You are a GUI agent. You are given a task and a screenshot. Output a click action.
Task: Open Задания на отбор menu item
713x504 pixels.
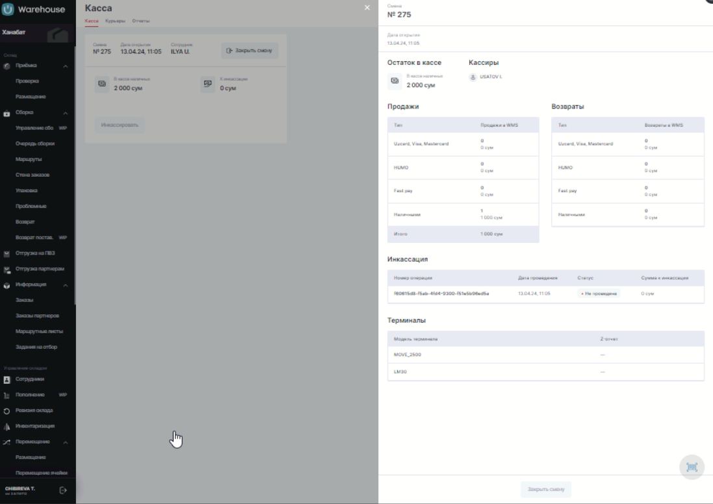(36, 347)
